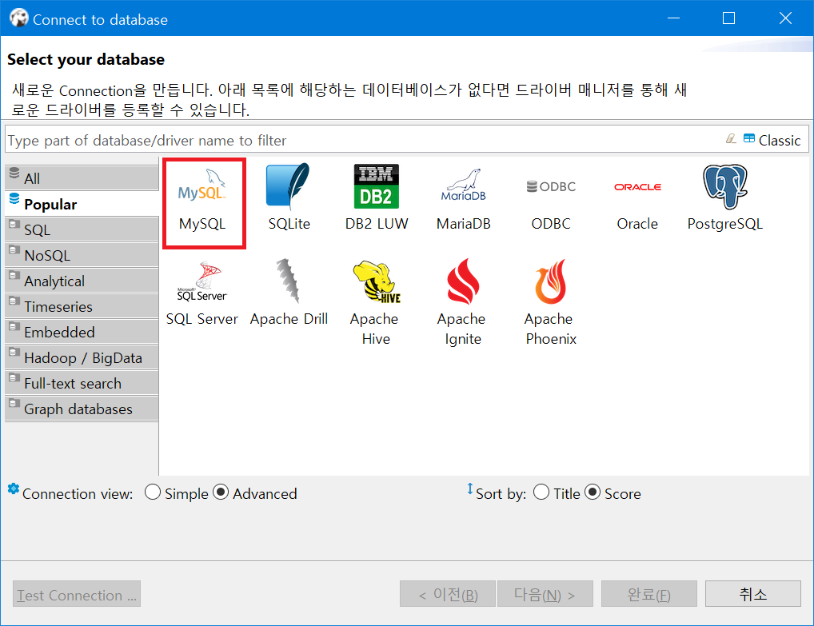Screen dimensions: 814x626
Task: Click the 다음(N) next button
Action: coord(545,594)
